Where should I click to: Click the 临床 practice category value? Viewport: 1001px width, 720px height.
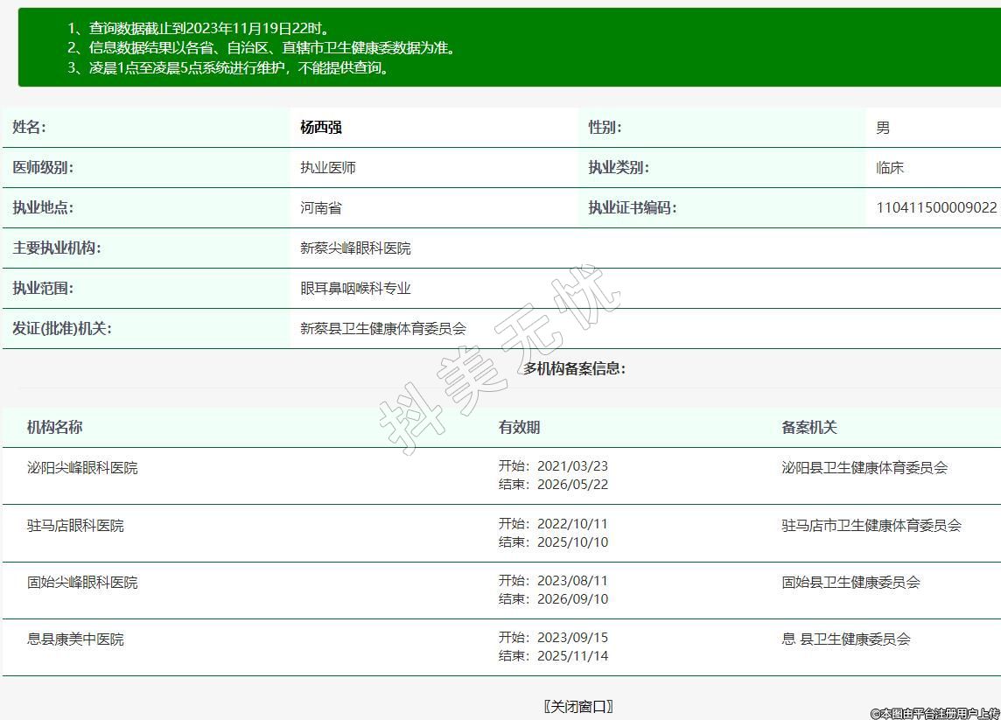coord(890,168)
